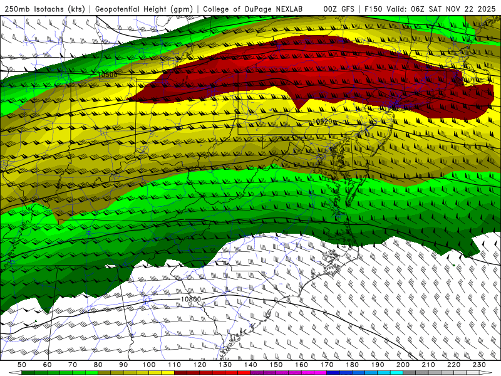Click the "F150 Valid: 06Z SAT NOV 22 2025" text
501x376 pixels.
coord(430,9)
